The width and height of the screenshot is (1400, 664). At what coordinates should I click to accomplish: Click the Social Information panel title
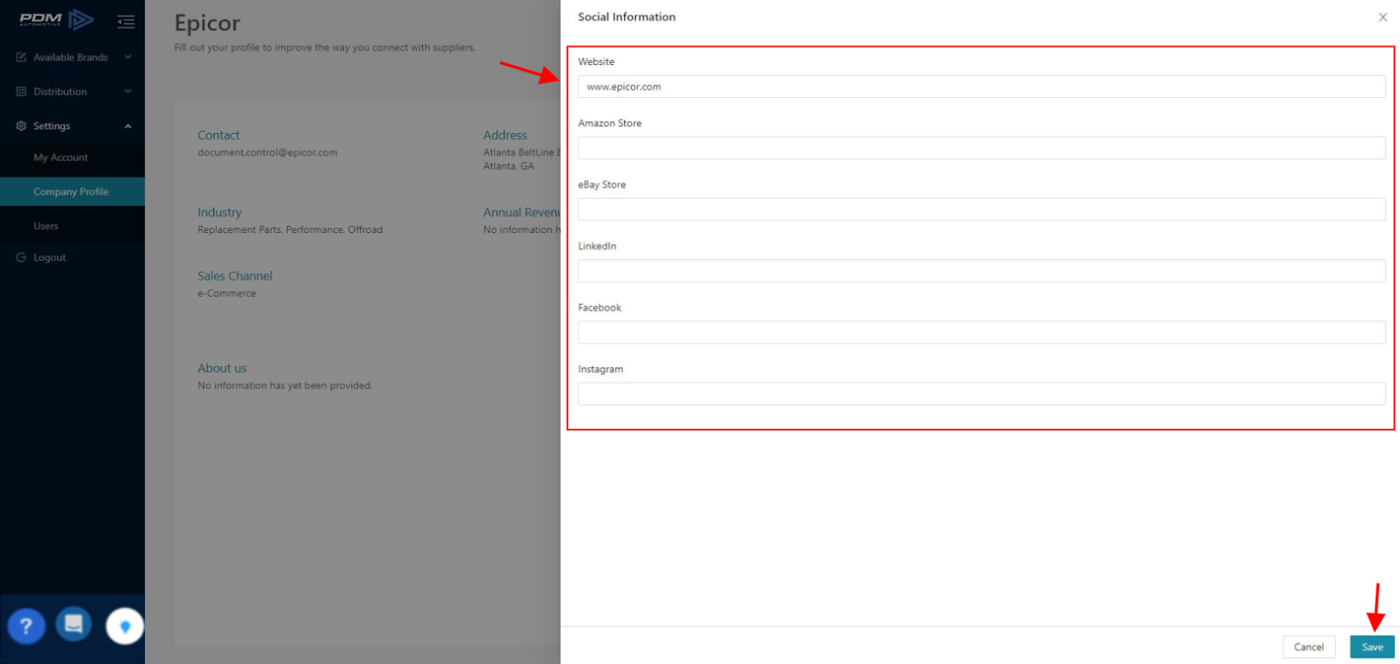[x=626, y=17]
